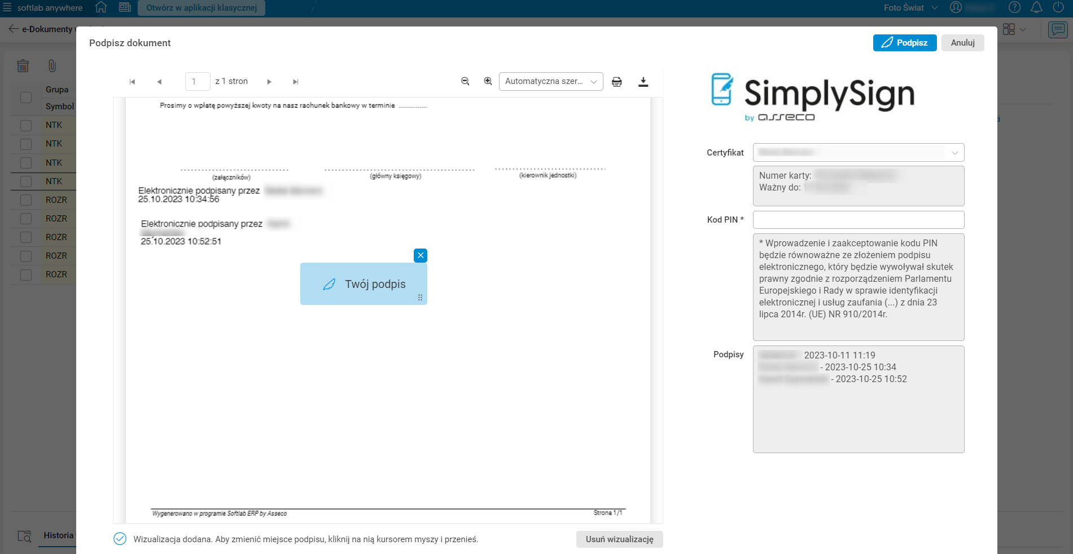Click the layout grid view icon
This screenshot has width=1073, height=554.
tap(1009, 29)
